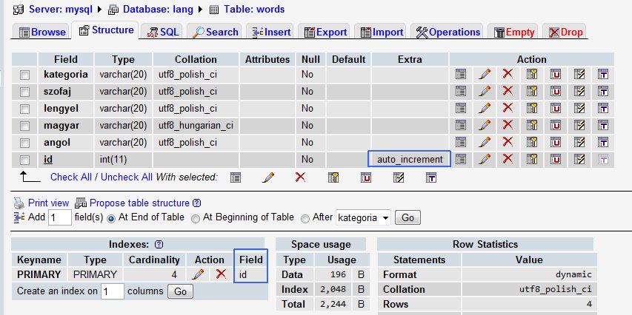Drop the kategoria field with red X
The image size is (632, 315).
(508, 74)
